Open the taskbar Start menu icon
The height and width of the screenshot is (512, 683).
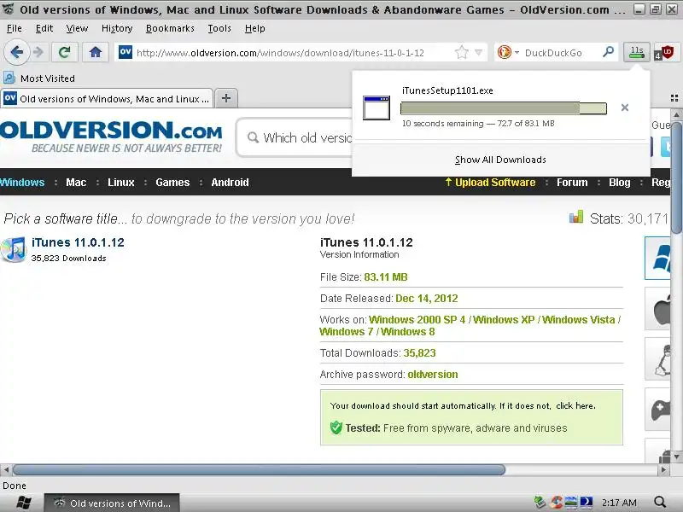pyautogui.click(x=23, y=503)
